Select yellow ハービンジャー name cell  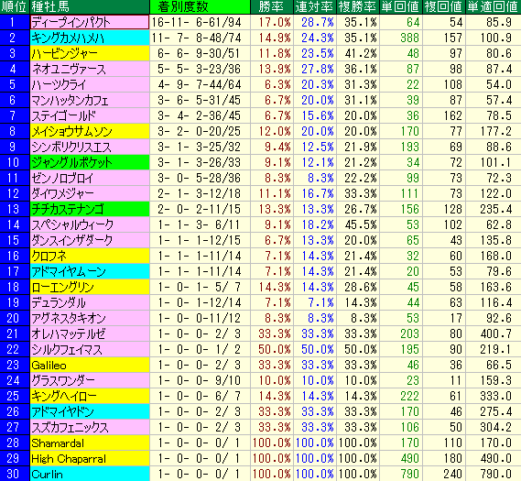pyautogui.click(x=90, y=53)
